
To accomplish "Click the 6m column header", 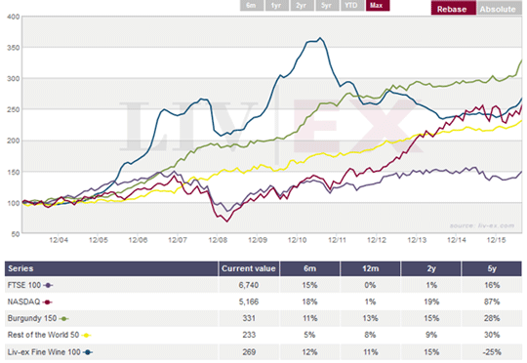I will click(309, 268).
